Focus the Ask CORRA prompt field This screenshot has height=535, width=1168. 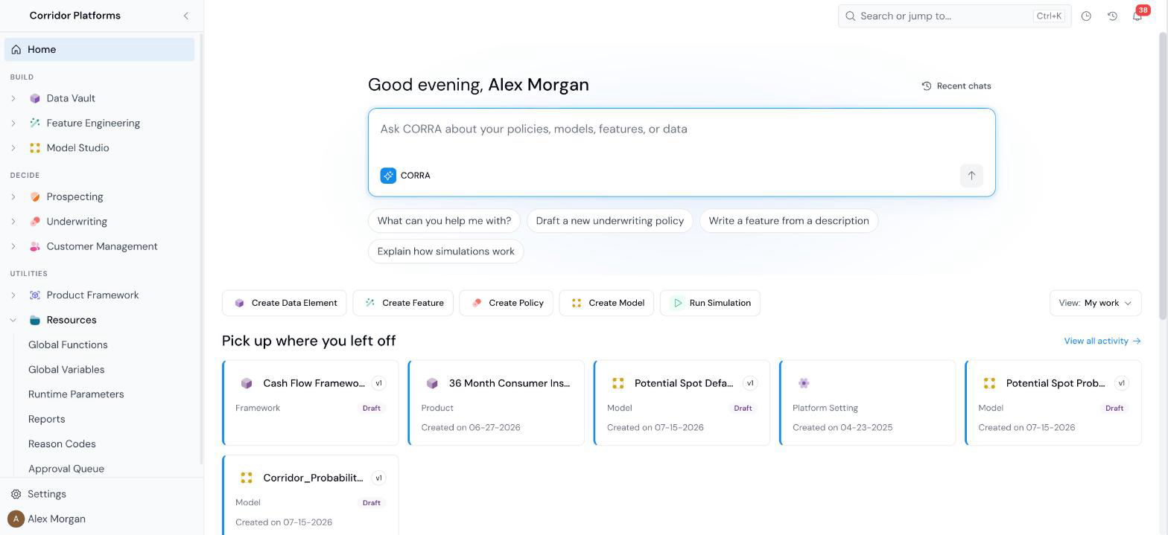tap(682, 129)
